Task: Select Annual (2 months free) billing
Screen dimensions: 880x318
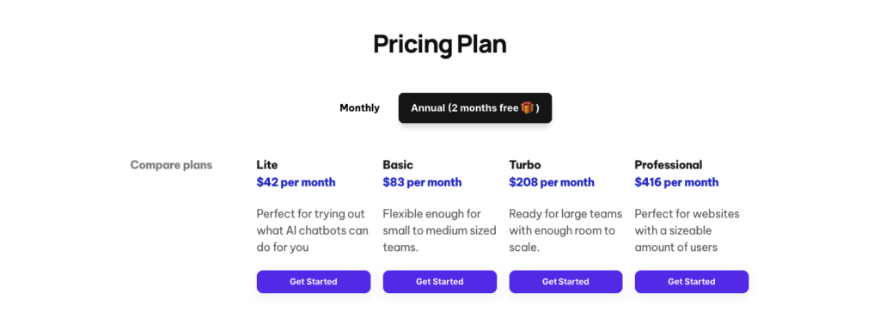Action: pyautogui.click(x=475, y=107)
